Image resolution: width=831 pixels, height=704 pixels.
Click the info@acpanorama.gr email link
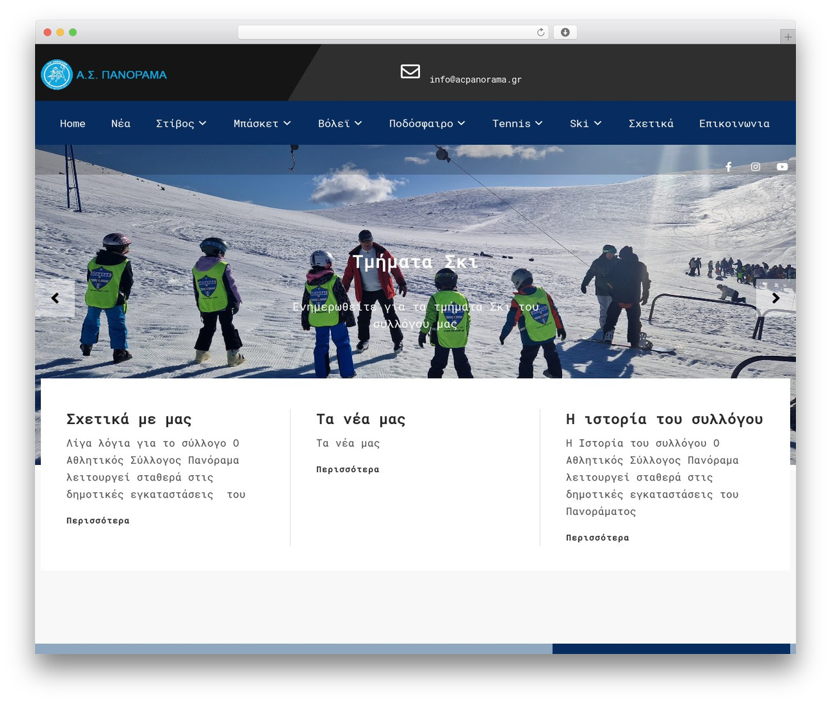click(x=476, y=79)
